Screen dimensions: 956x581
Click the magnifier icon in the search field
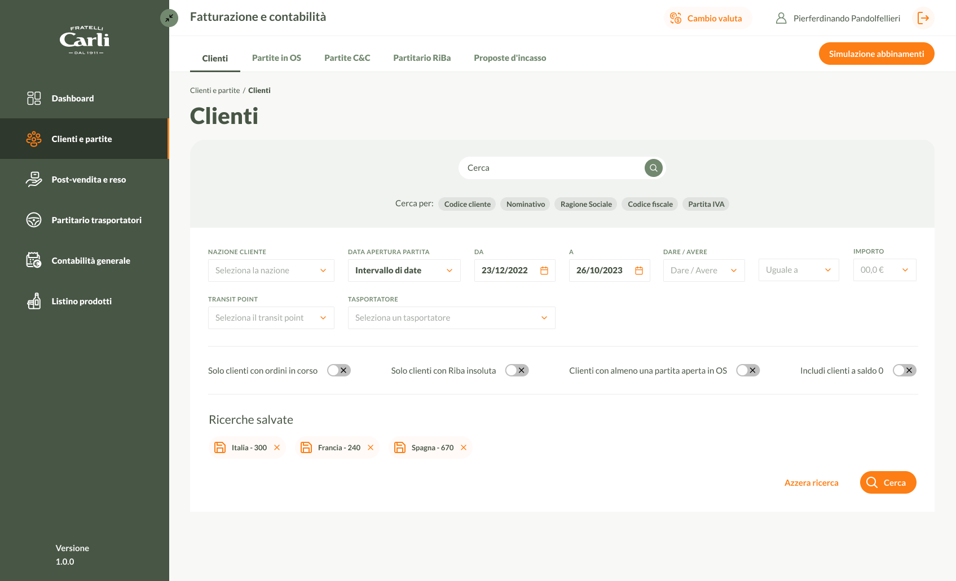[653, 168]
